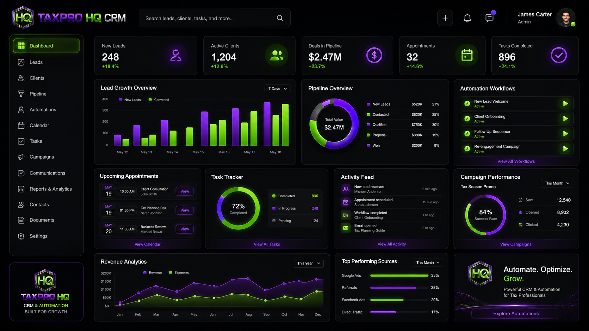Click the Deals in Pipeline dollar icon

[374, 56]
